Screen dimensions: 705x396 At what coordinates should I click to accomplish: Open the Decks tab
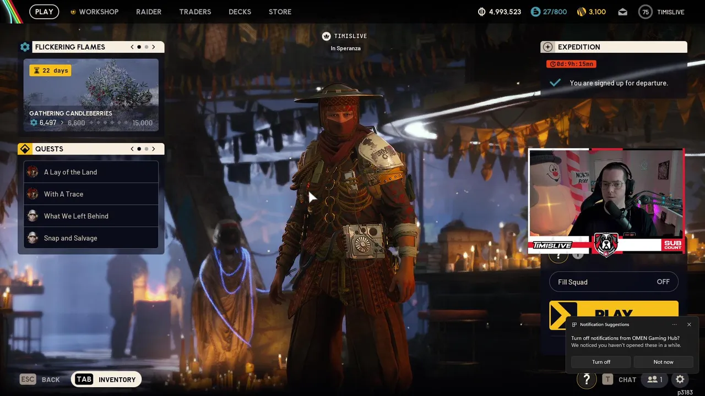pyautogui.click(x=240, y=12)
